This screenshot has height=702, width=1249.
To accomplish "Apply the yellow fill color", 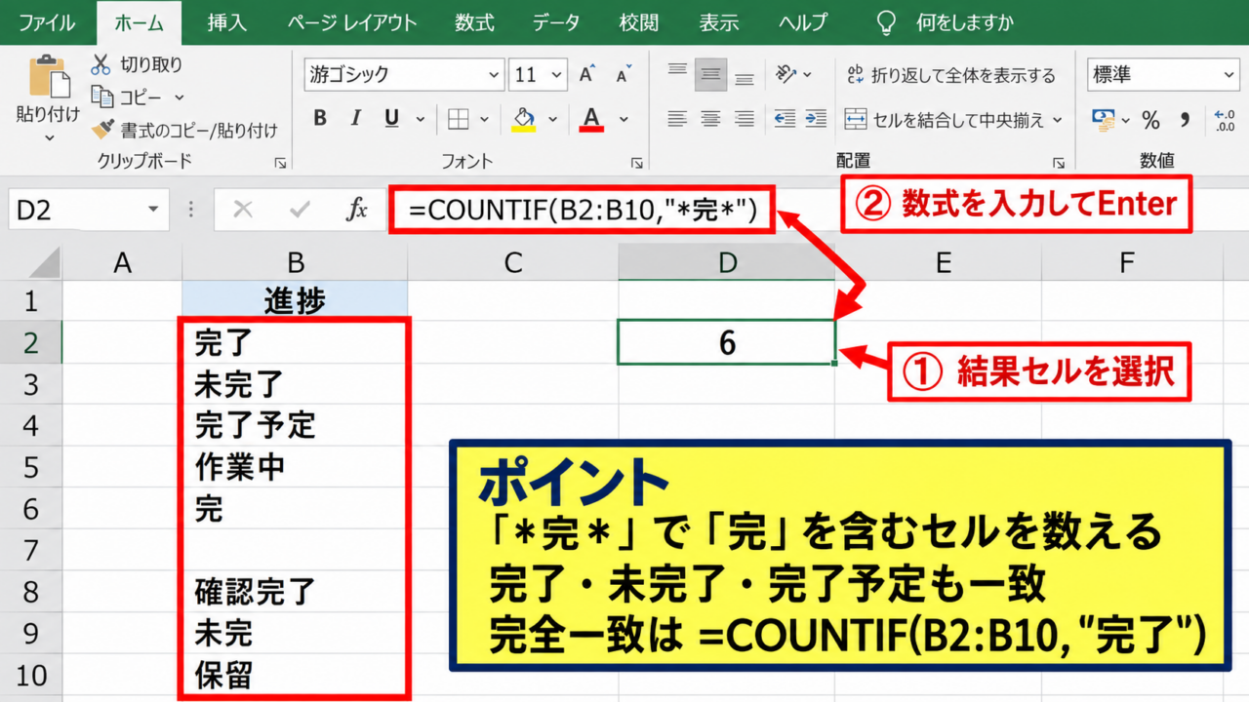I will 524,119.
